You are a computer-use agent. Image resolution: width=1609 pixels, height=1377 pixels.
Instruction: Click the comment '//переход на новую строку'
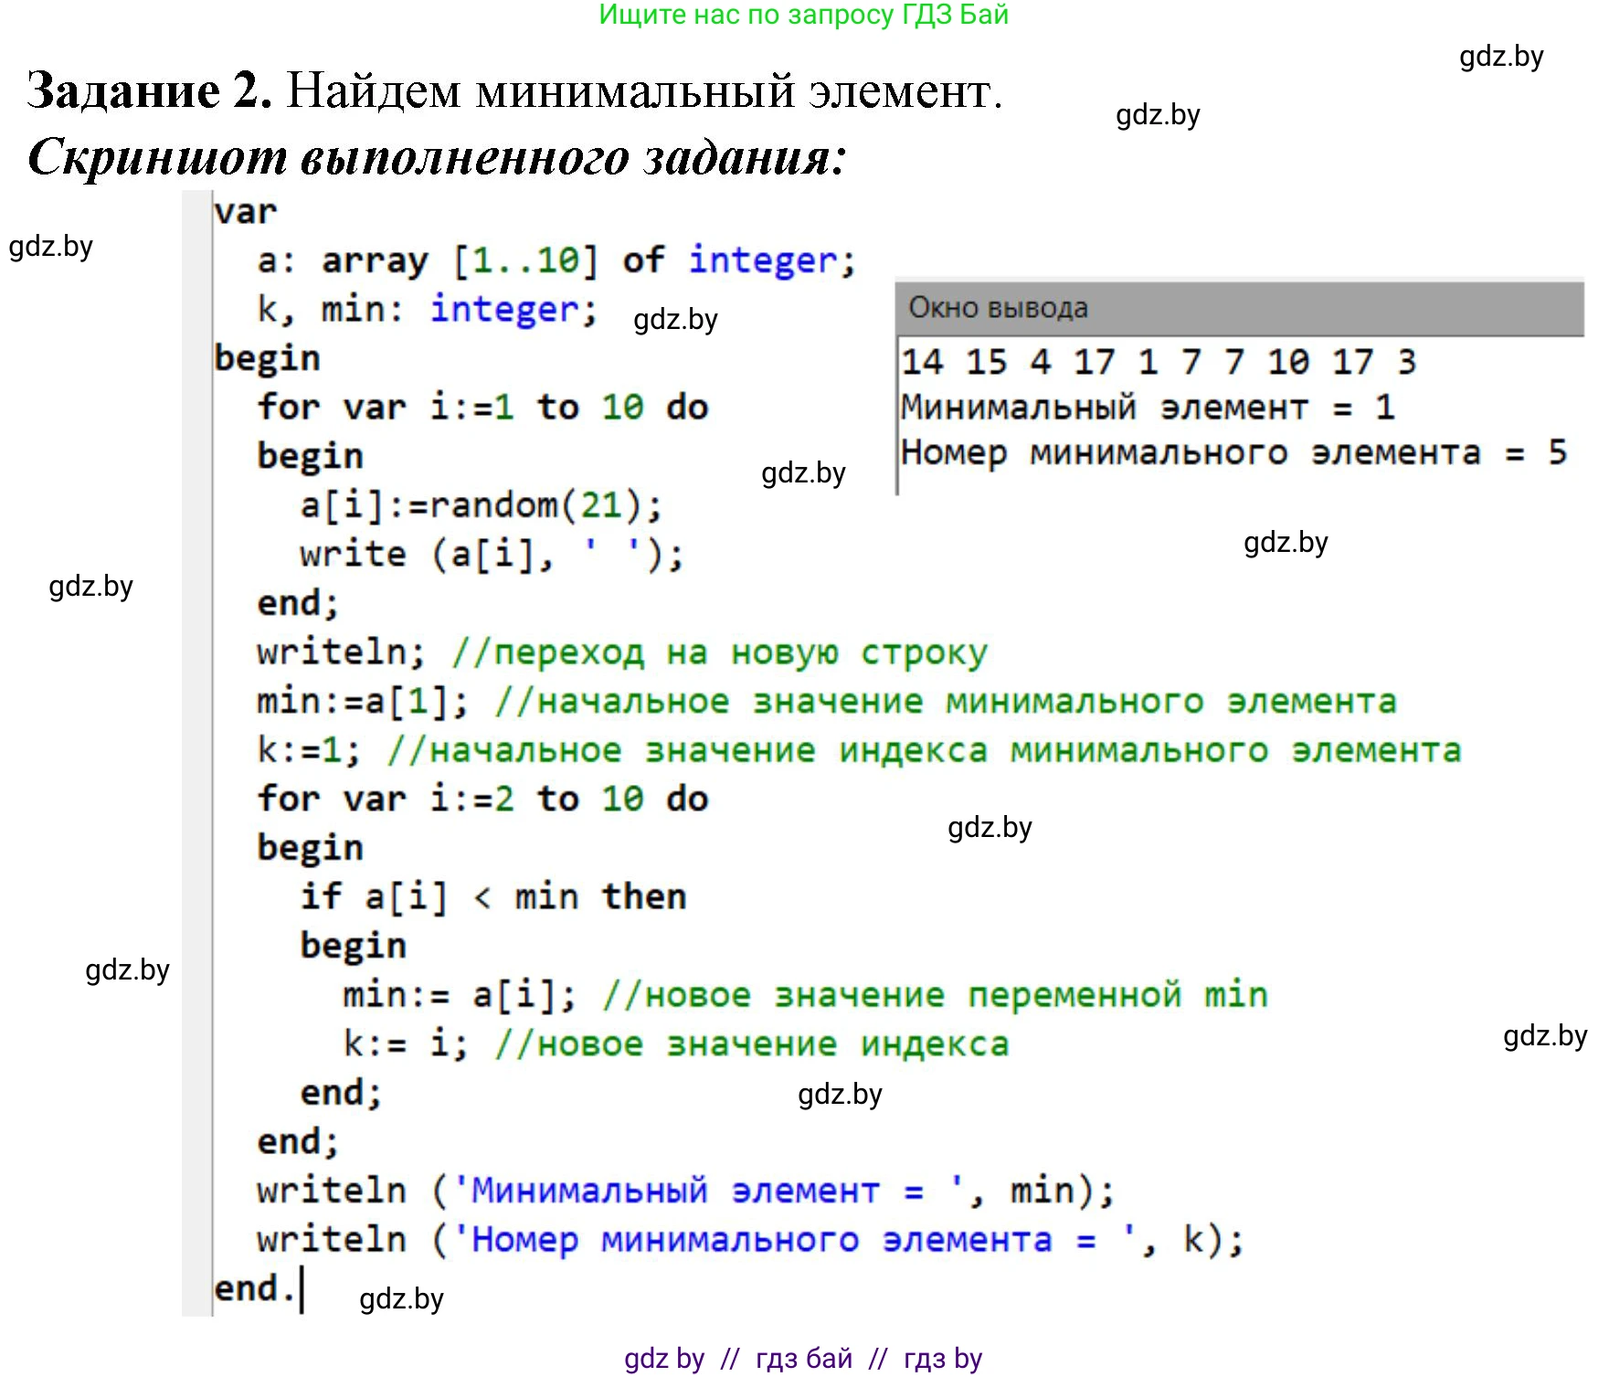719,652
